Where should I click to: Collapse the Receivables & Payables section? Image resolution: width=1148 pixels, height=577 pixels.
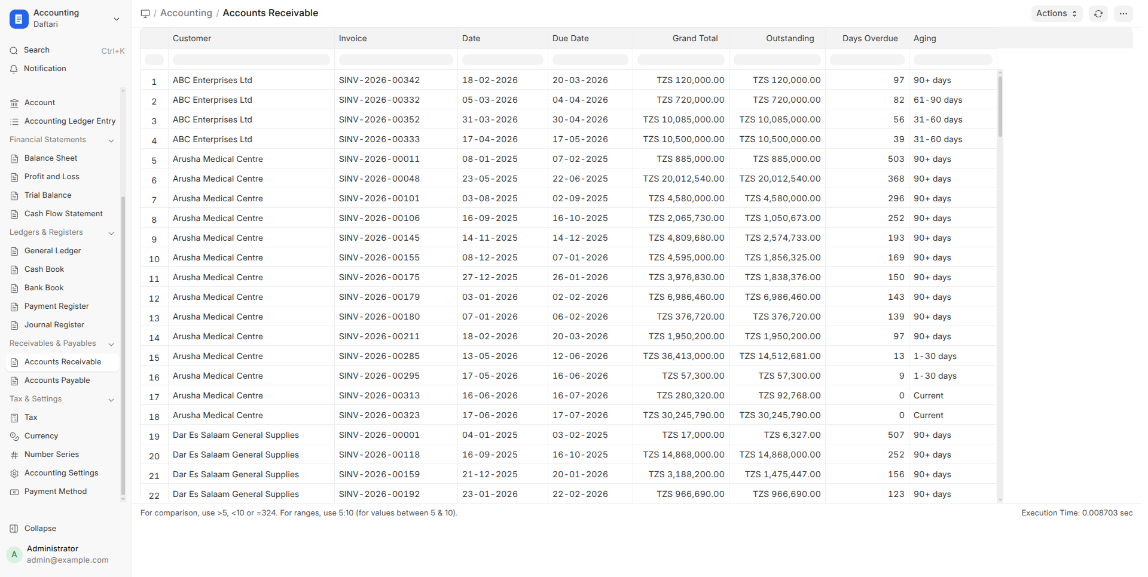click(x=111, y=344)
